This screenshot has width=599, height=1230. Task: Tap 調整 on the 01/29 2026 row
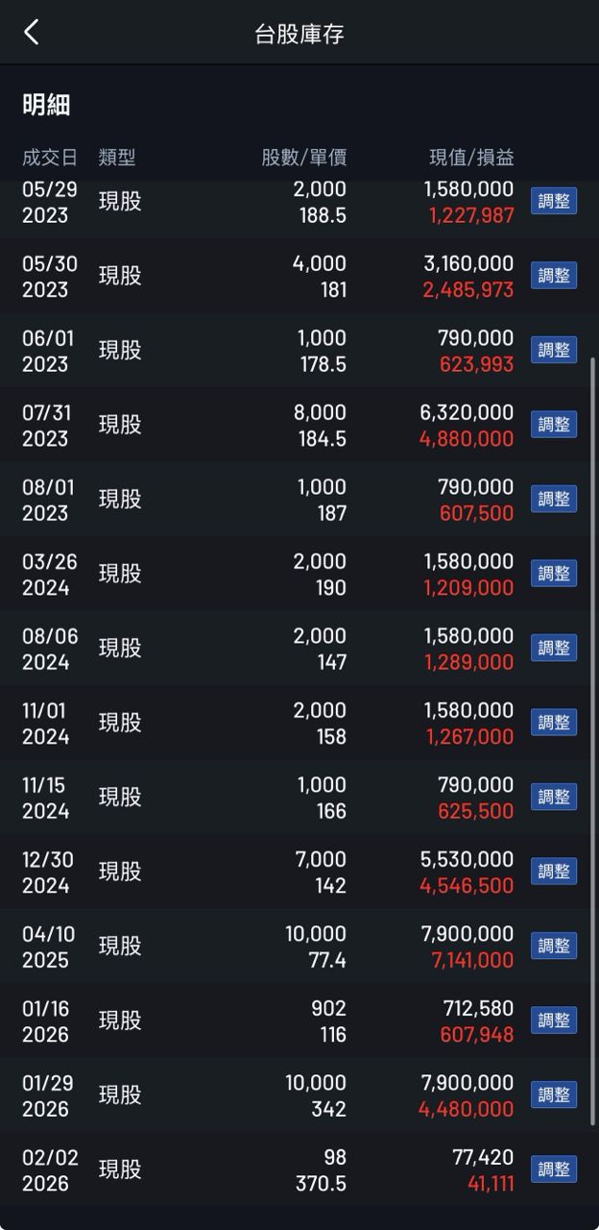click(554, 1095)
